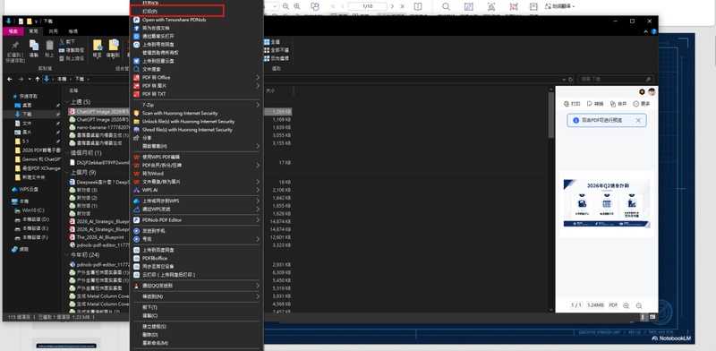
Task: Click the Explorer back arrow
Action: point(10,79)
